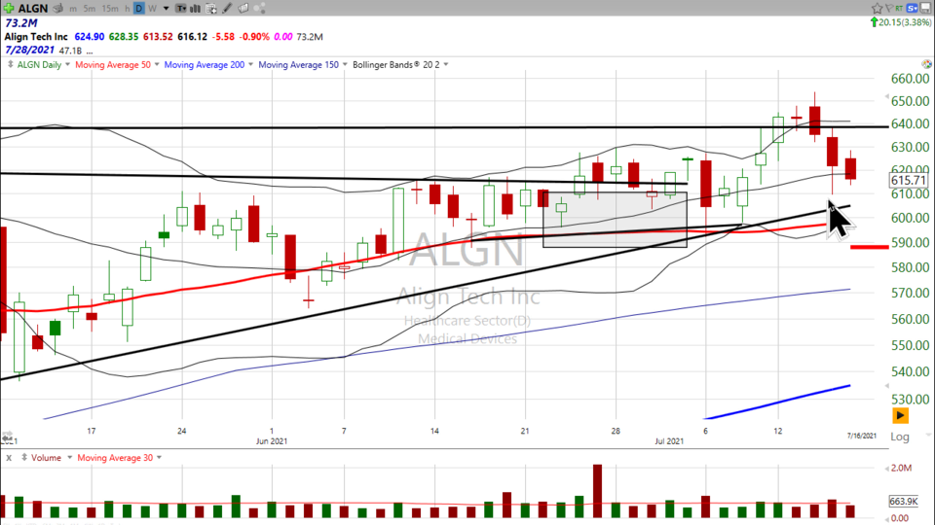Viewport: 935px width, 525px height.
Task: Click the orange play arrow button
Action: (900, 415)
